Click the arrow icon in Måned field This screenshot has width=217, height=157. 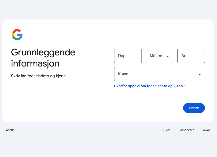click(x=168, y=56)
